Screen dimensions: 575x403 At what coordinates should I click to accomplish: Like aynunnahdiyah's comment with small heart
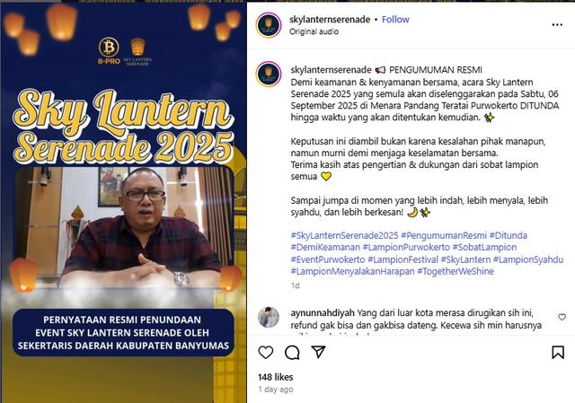(562, 317)
